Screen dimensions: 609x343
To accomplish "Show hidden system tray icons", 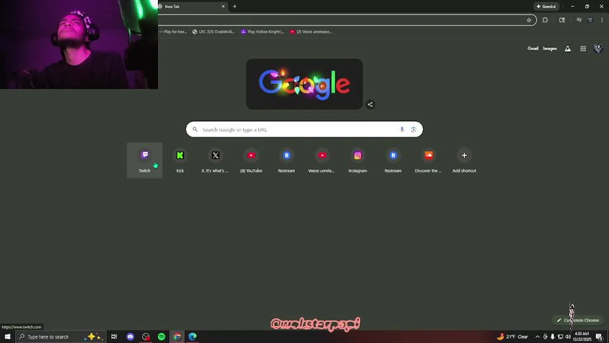I will (x=538, y=337).
